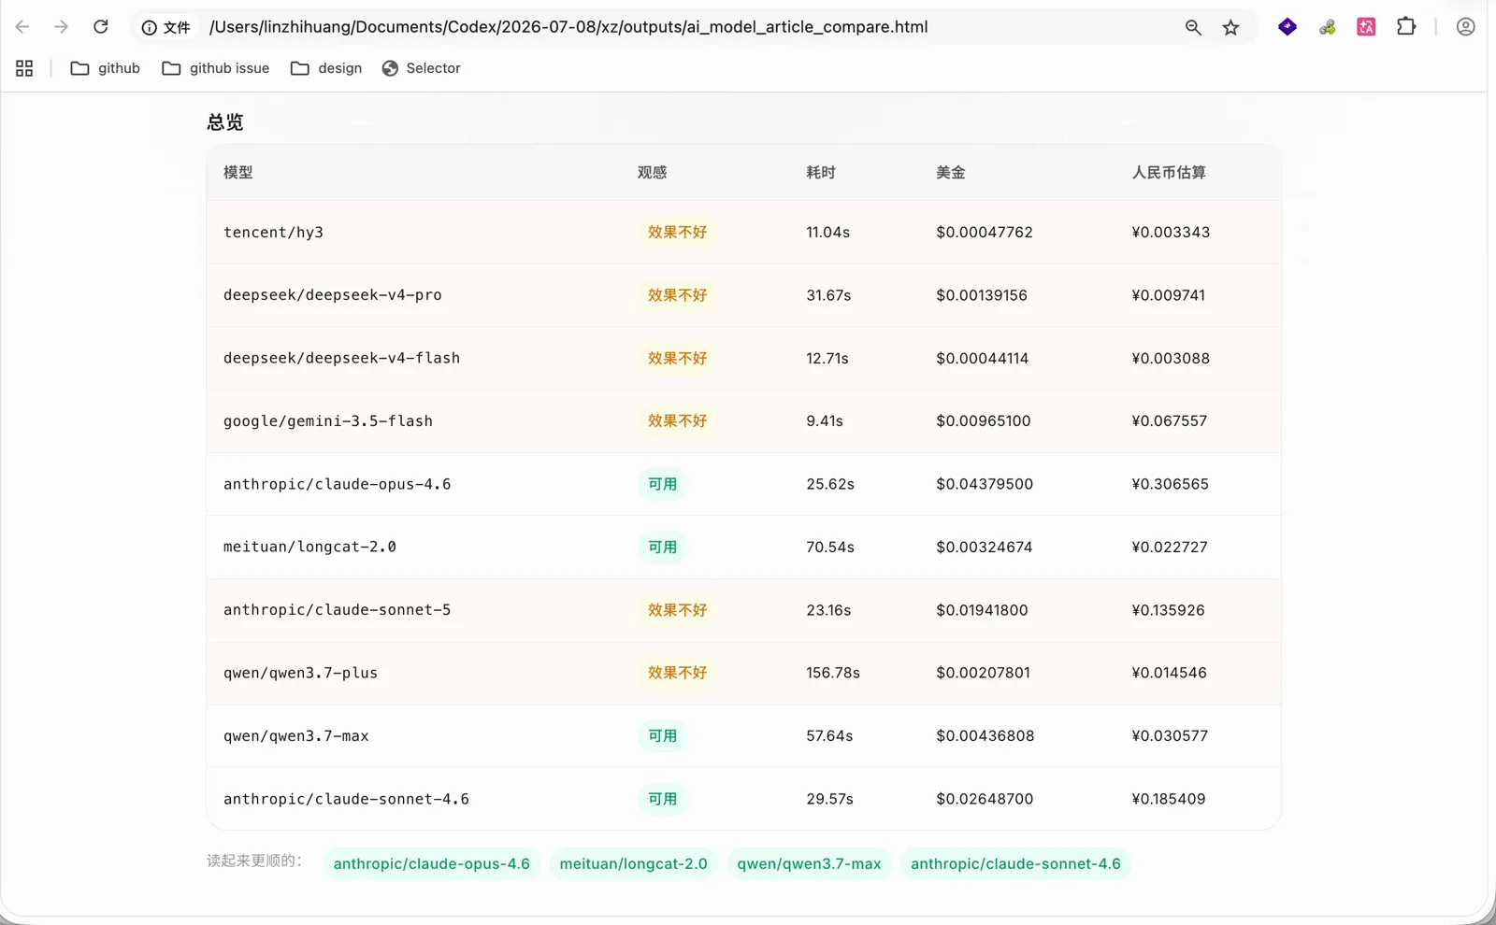This screenshot has height=925, width=1496.
Task: Click the 效果不好 badge for gemini-3.5-flash
Action: (678, 421)
